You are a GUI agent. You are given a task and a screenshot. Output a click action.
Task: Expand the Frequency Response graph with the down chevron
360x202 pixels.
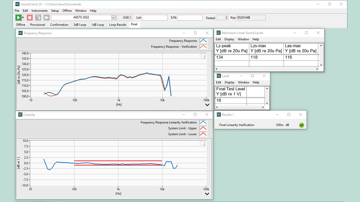[x=207, y=104]
